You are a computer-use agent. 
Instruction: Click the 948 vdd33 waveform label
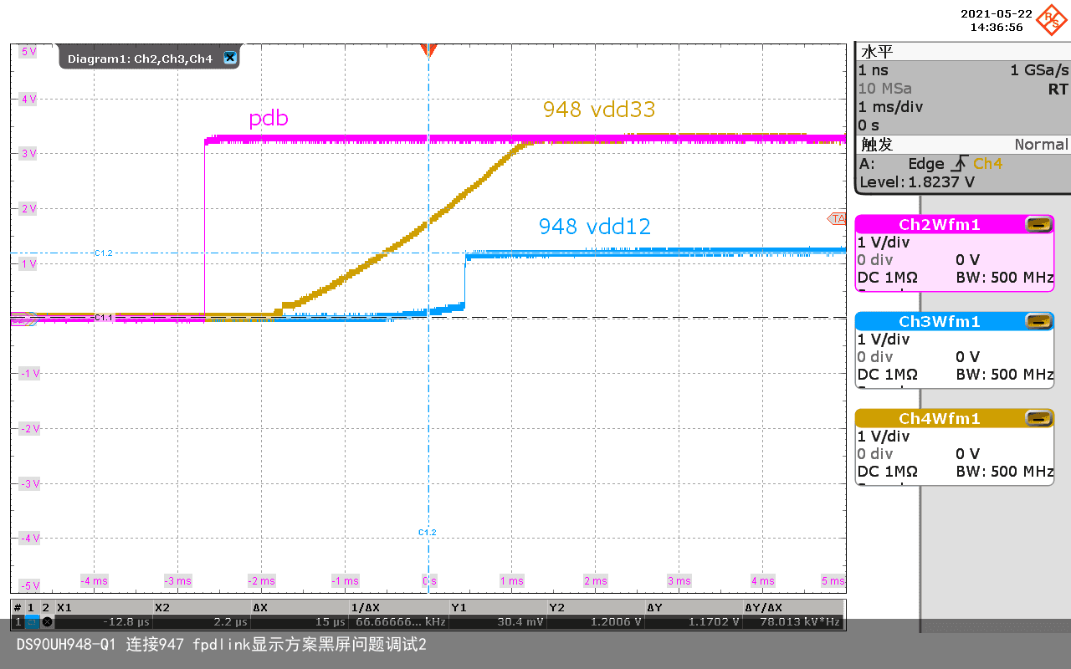(x=599, y=110)
